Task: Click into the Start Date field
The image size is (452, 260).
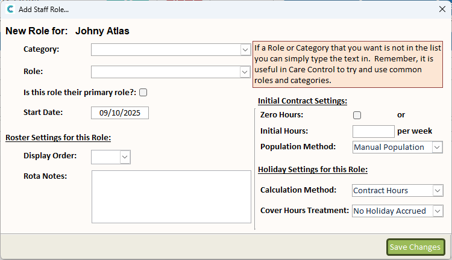Action: tap(119, 113)
